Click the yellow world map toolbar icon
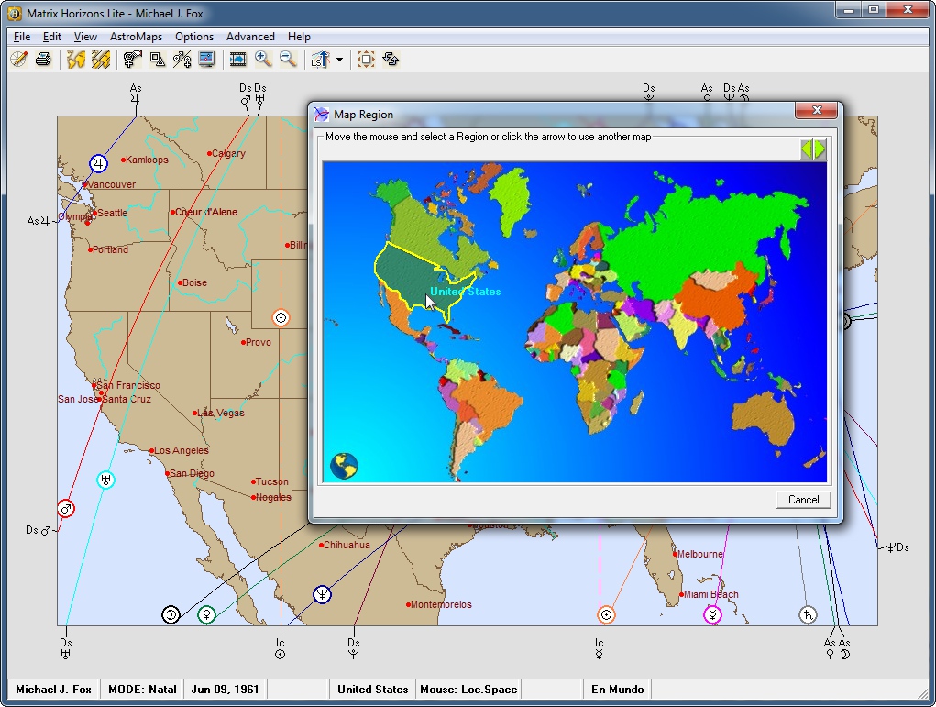 pyautogui.click(x=76, y=59)
